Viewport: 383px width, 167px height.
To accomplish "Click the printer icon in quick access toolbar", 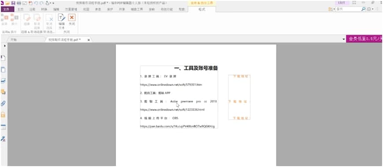I will (x=19, y=3).
